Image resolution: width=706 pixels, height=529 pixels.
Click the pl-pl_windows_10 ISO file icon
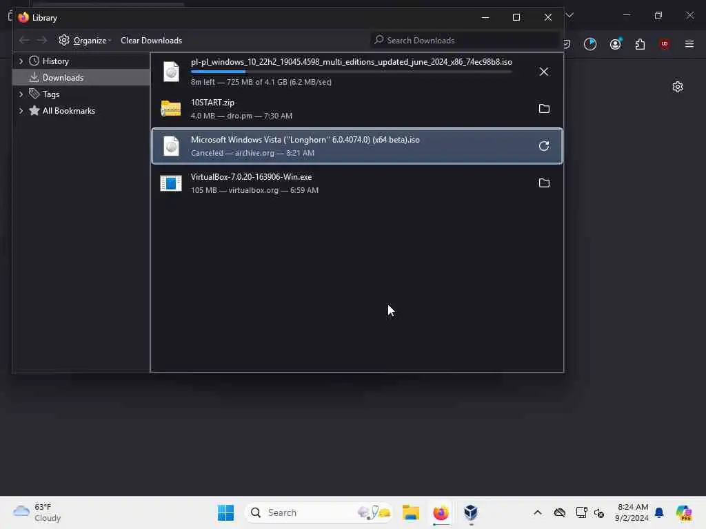point(171,72)
